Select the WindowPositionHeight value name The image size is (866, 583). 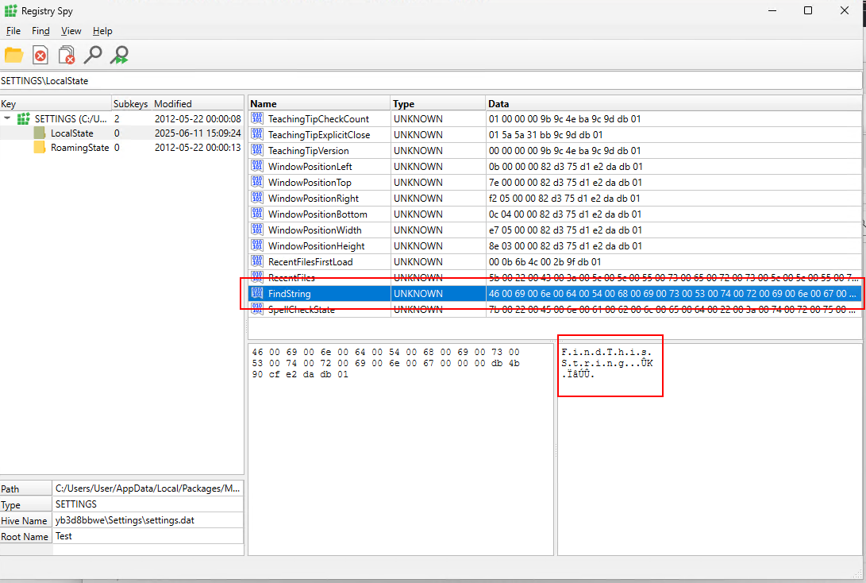(317, 246)
